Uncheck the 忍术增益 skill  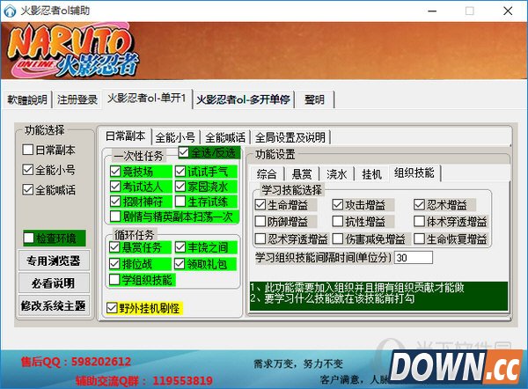419,204
